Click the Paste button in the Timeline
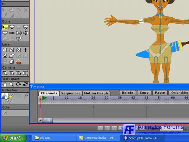 click(x=160, y=93)
